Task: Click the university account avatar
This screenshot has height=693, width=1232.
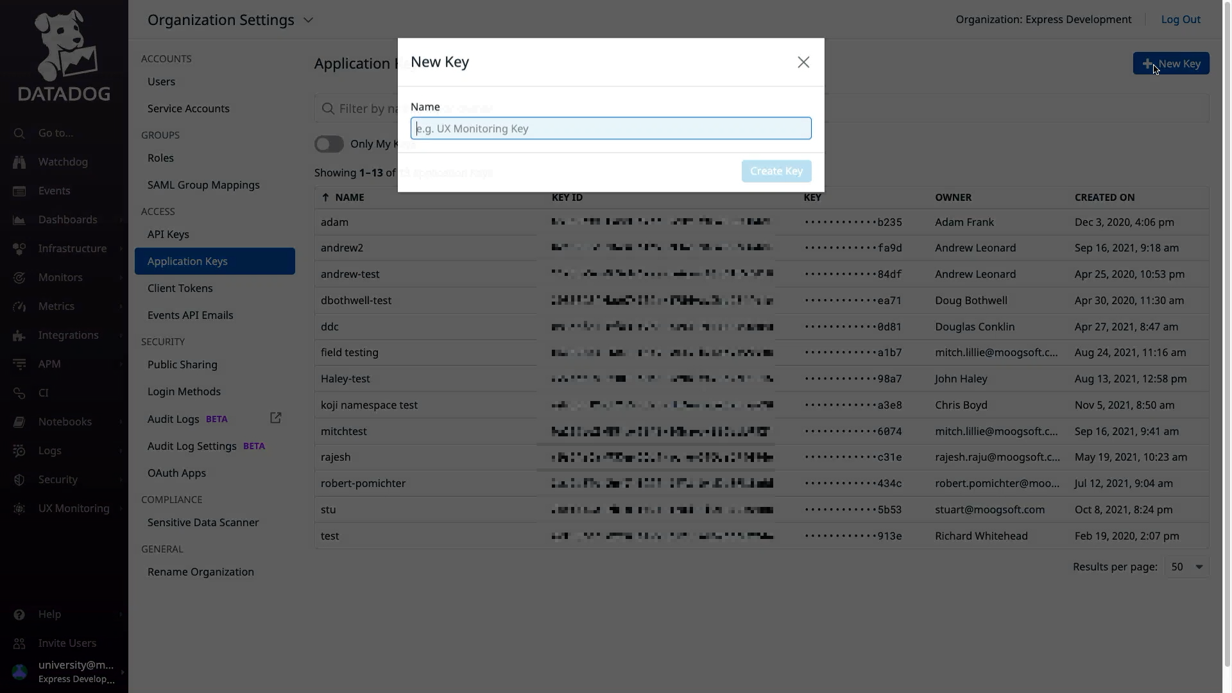Action: click(x=20, y=672)
